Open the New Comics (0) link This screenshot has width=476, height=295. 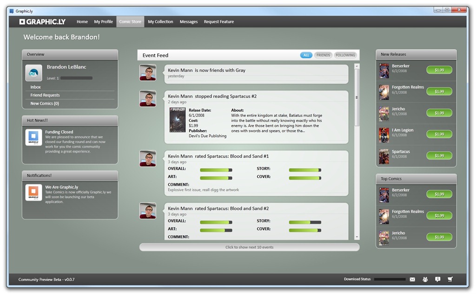click(x=45, y=103)
